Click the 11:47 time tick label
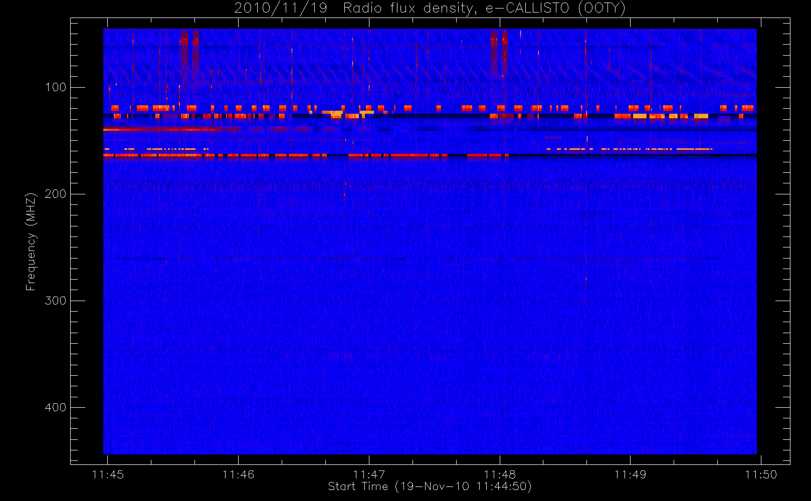Viewport: 811px width, 501px height. coord(369,474)
